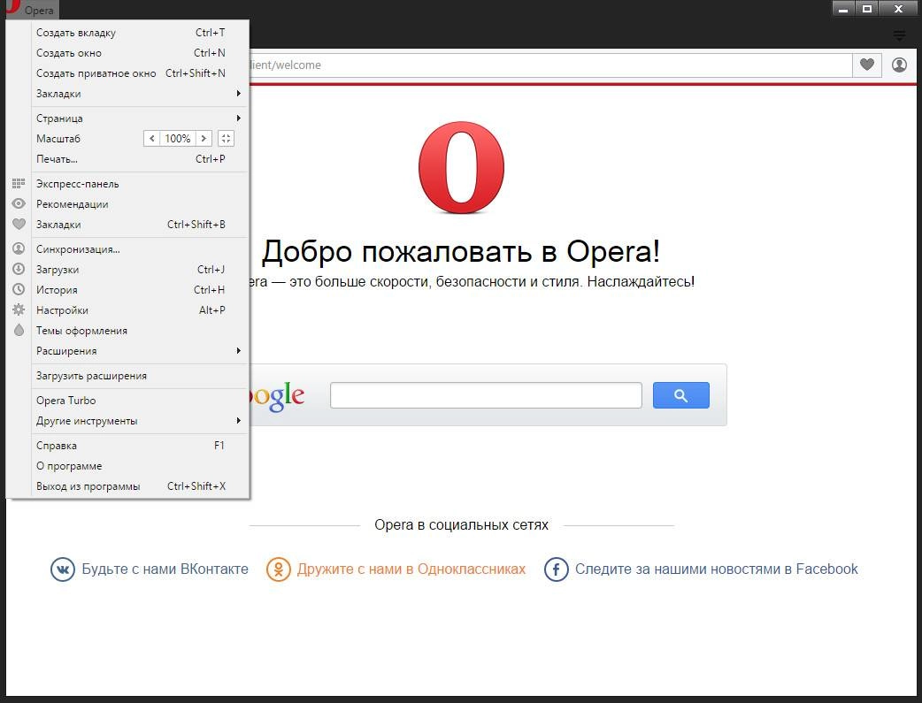This screenshot has width=922, height=703.
Task: Click the account profile icon top right
Action: pos(899,65)
